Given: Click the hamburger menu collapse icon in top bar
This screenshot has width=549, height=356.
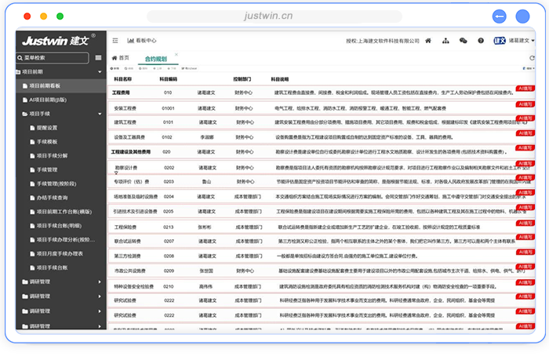Looking at the screenshot, I should point(115,40).
